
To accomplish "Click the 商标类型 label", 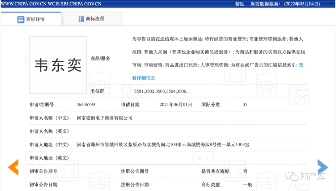I will 210,185.
